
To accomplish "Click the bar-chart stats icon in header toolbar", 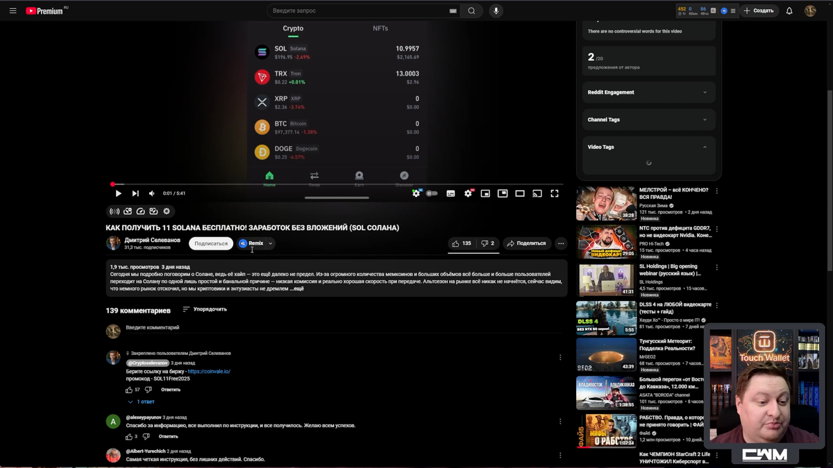I will coord(713,10).
